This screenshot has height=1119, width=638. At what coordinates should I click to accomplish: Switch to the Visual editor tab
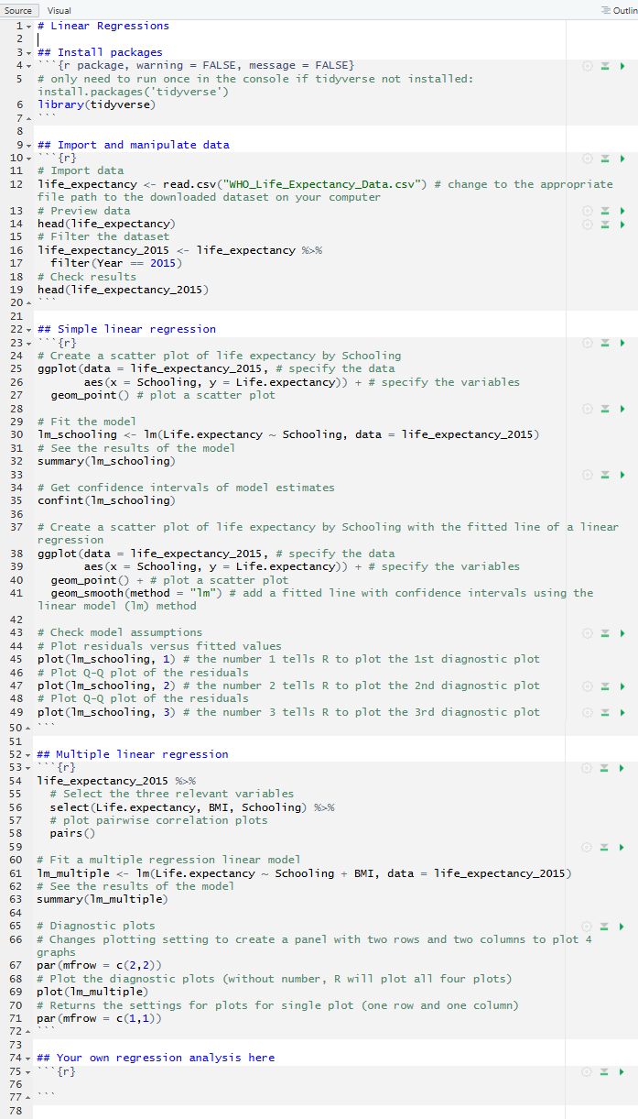click(59, 10)
